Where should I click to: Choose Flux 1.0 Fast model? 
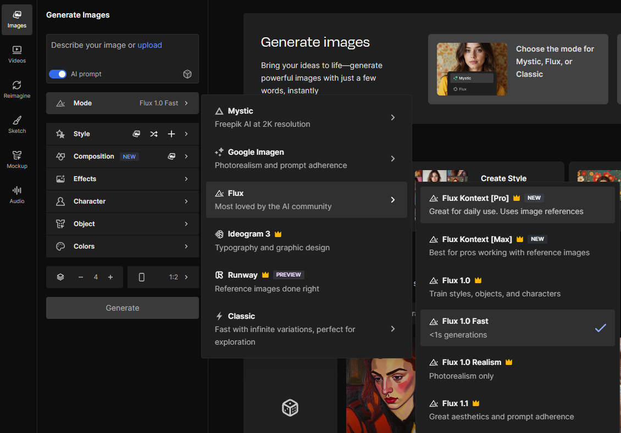click(518, 328)
